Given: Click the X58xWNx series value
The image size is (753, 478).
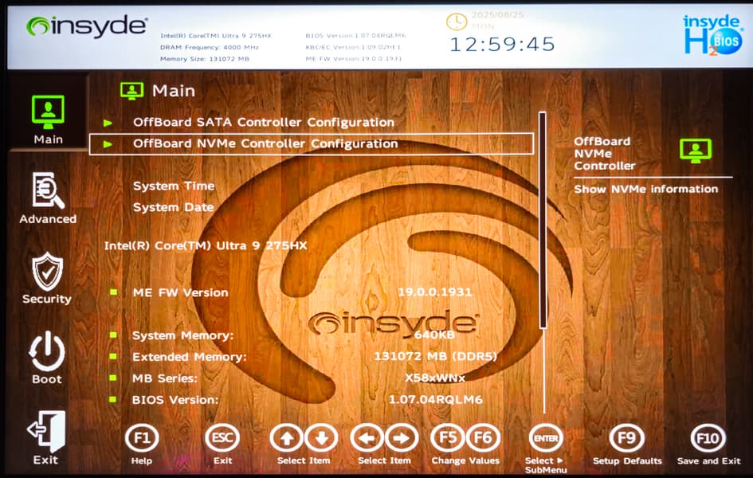Looking at the screenshot, I should [x=435, y=378].
